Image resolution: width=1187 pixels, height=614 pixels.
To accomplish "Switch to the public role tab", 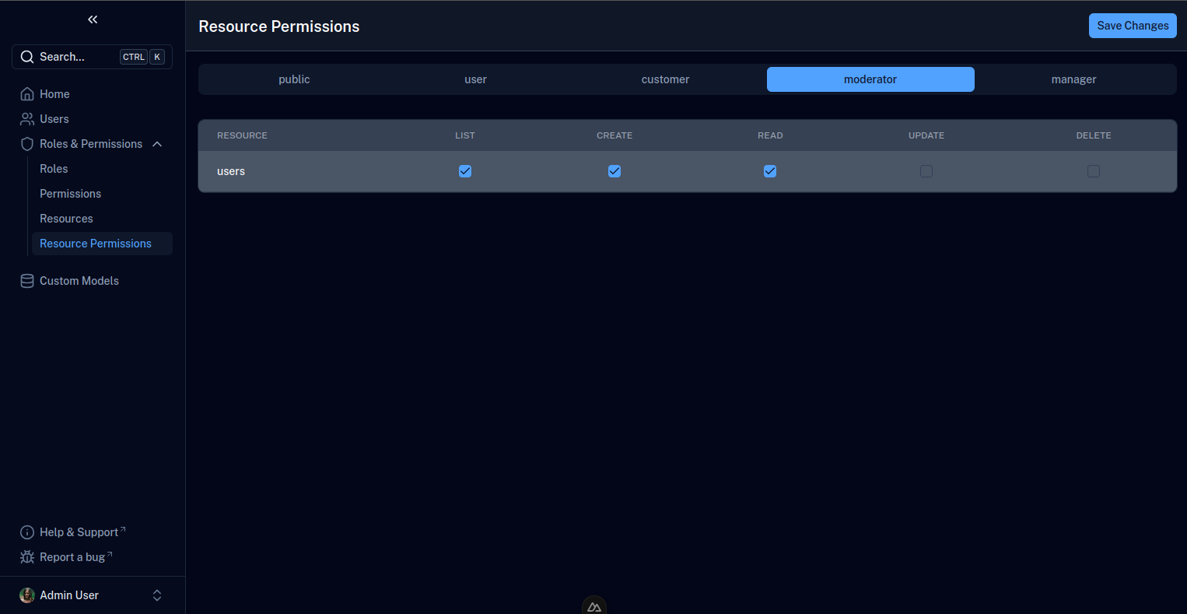I will point(294,79).
